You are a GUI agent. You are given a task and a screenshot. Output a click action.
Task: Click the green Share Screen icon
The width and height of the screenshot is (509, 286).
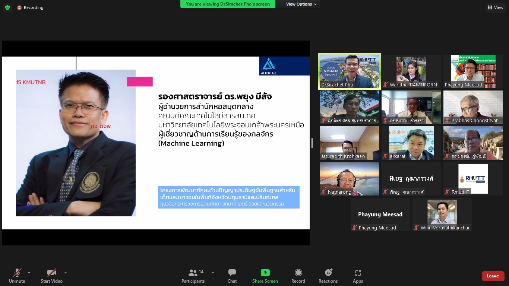[x=265, y=273]
